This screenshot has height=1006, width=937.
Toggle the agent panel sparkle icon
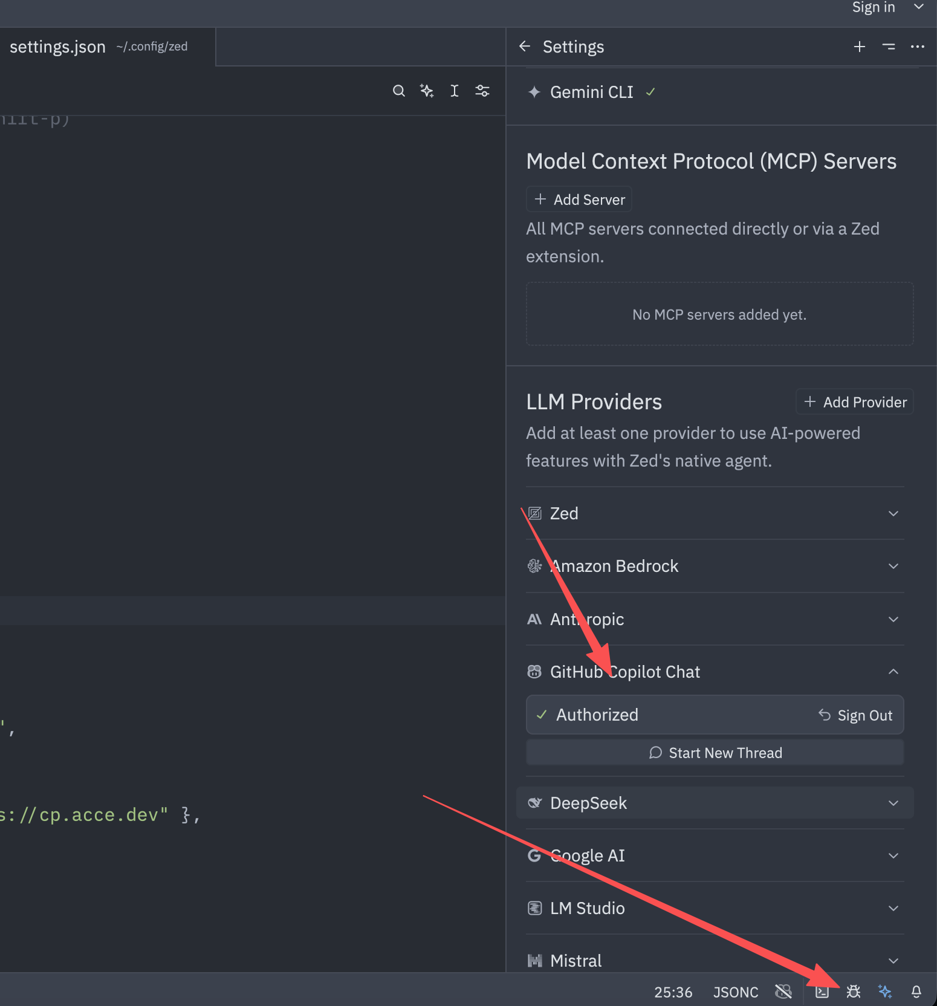[x=885, y=991]
